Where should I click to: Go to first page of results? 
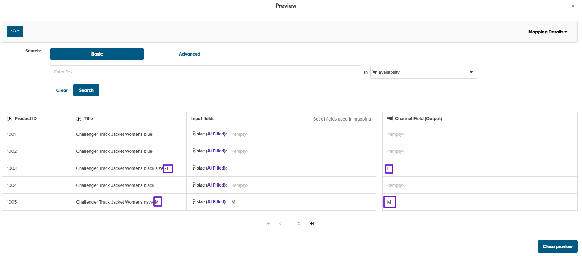[x=268, y=224]
